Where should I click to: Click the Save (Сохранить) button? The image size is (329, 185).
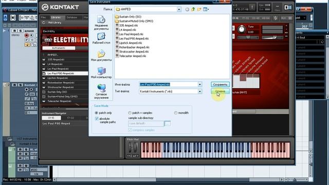click(x=220, y=84)
